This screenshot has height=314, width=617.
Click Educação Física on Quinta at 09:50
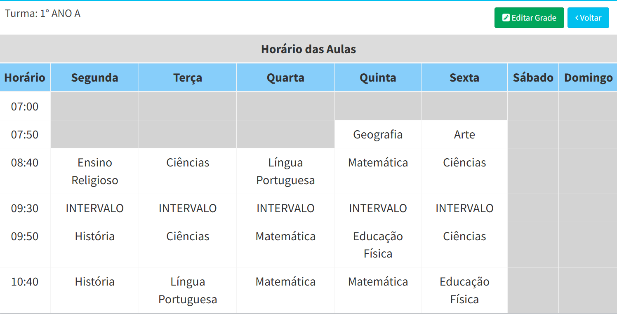pyautogui.click(x=378, y=244)
